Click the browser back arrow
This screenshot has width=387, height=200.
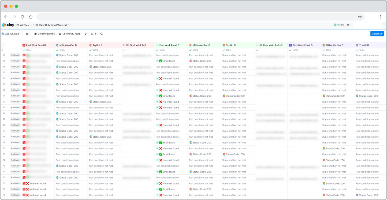point(6,17)
